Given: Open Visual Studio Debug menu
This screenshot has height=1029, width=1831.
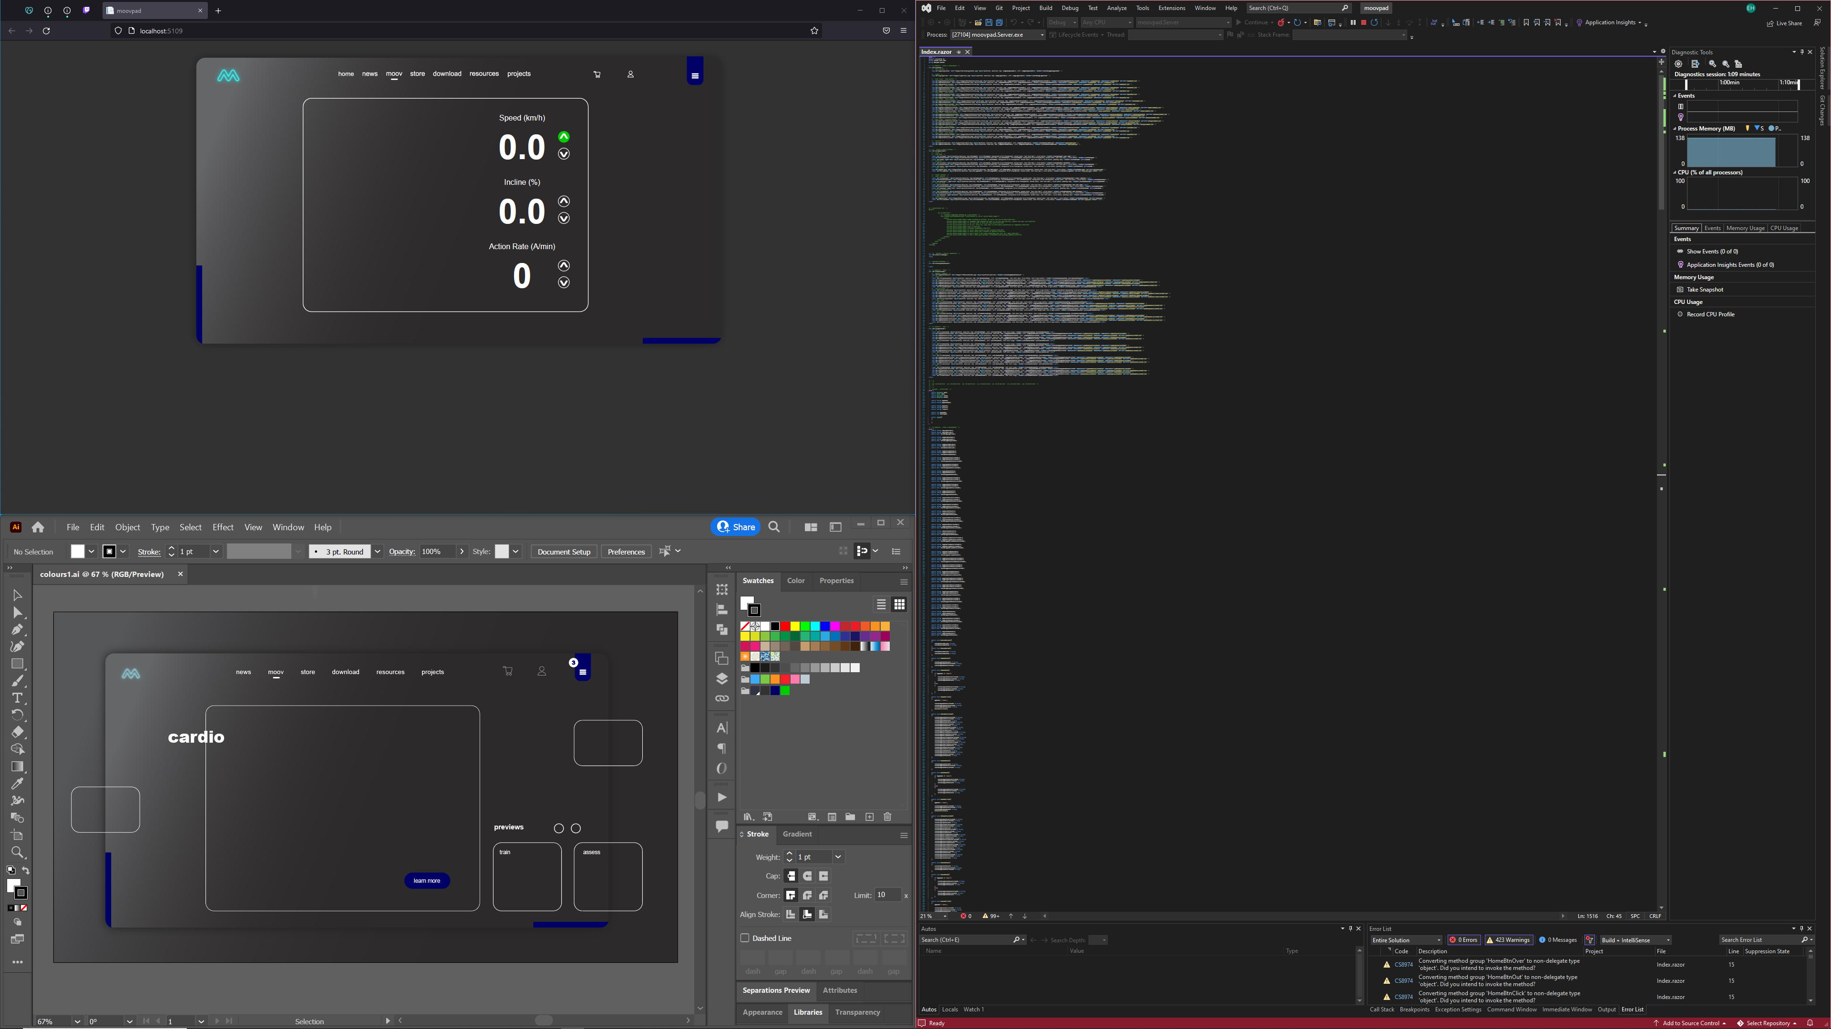Looking at the screenshot, I should [x=1070, y=8].
